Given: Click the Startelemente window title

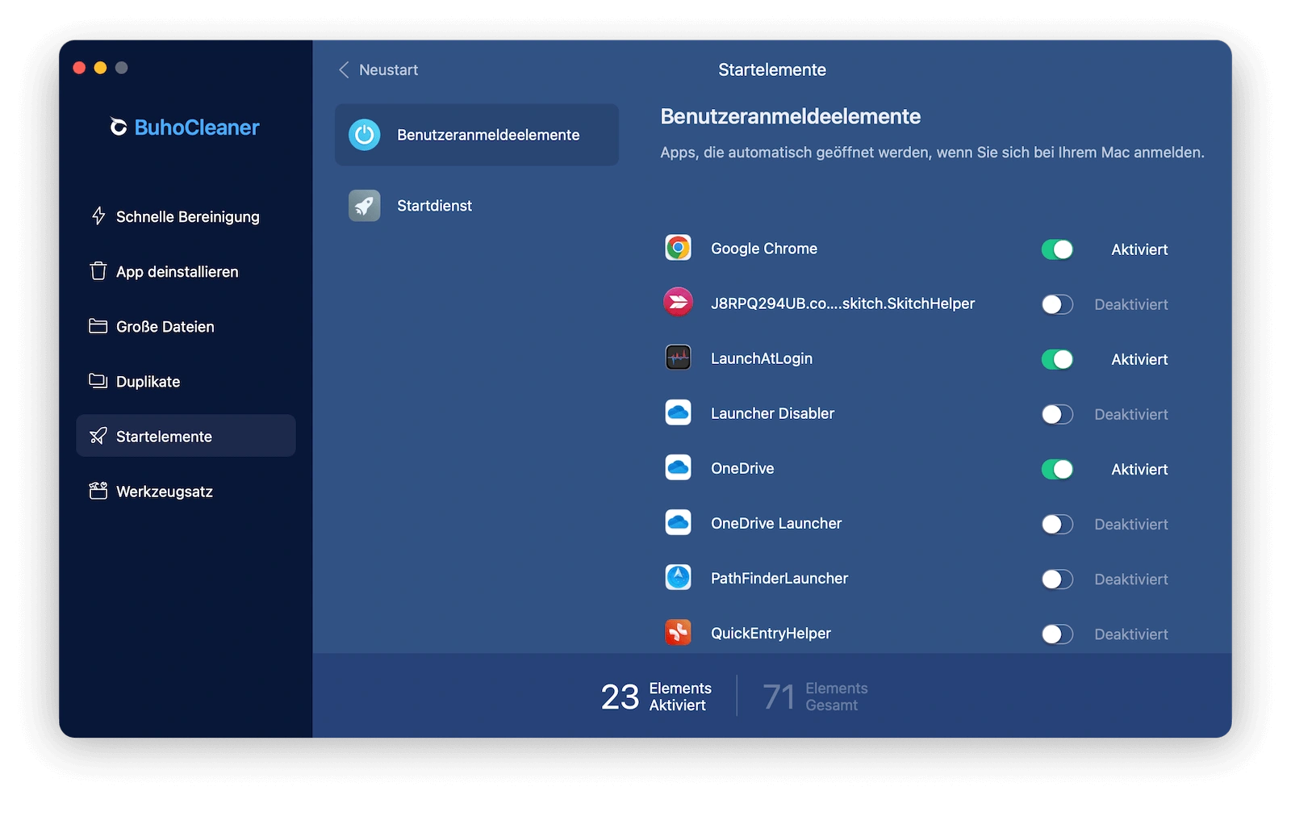Looking at the screenshot, I should point(772,70).
